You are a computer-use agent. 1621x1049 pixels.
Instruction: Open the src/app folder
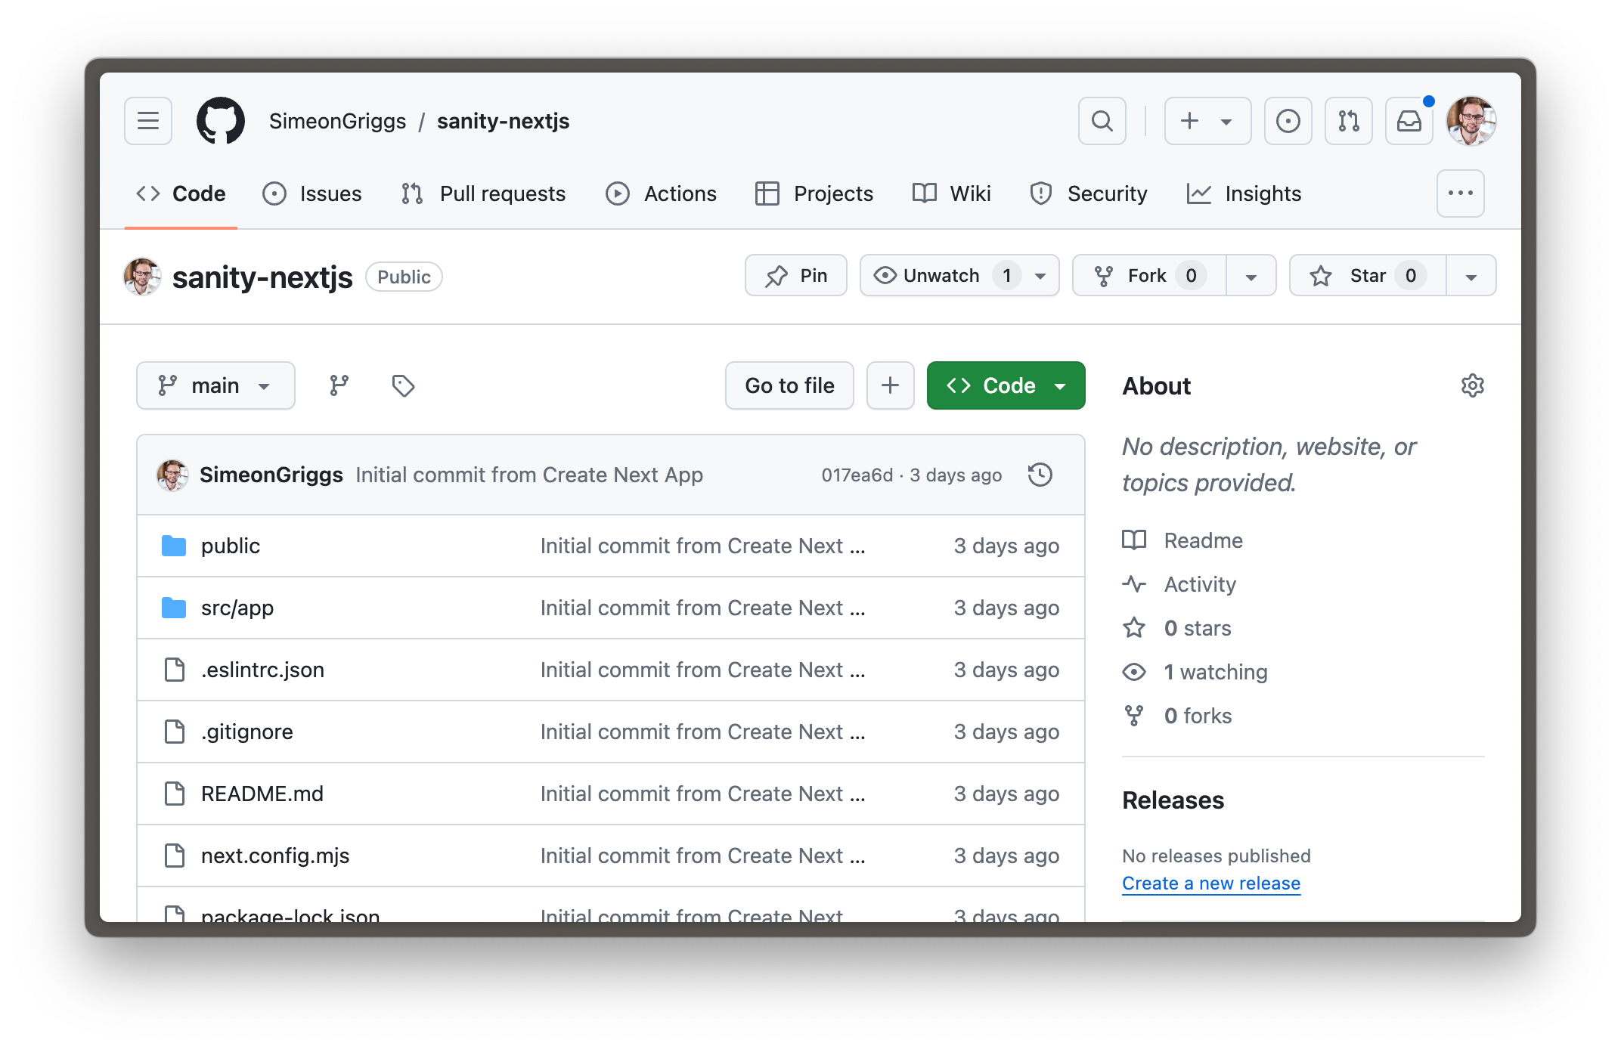tap(237, 608)
